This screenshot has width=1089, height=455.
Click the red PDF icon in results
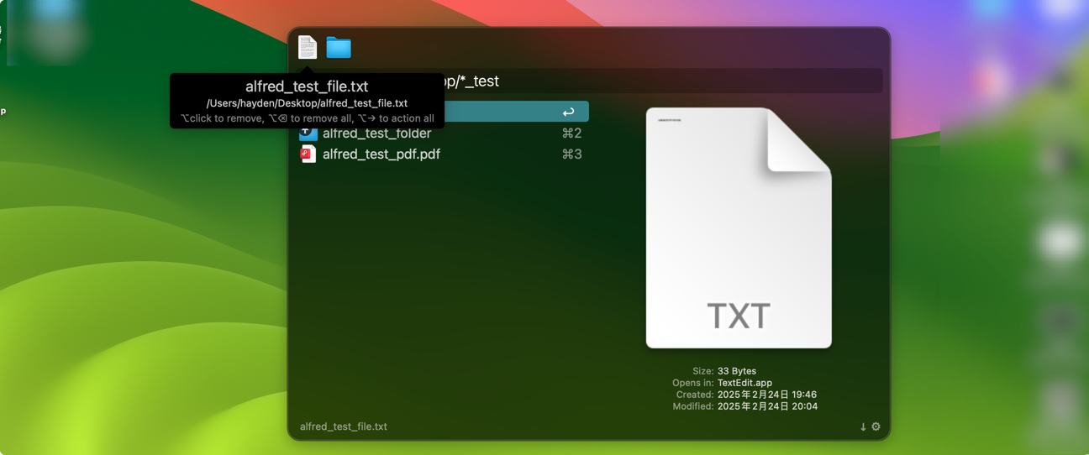coord(308,154)
